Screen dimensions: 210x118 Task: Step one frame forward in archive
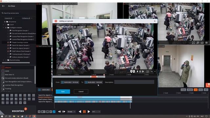[64, 111]
